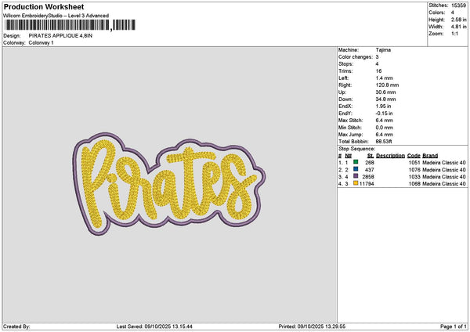Image resolution: width=470 pixels, height=332 pixels.
Task: Click the stitch count value 15359
Action: pyautogui.click(x=458, y=5)
